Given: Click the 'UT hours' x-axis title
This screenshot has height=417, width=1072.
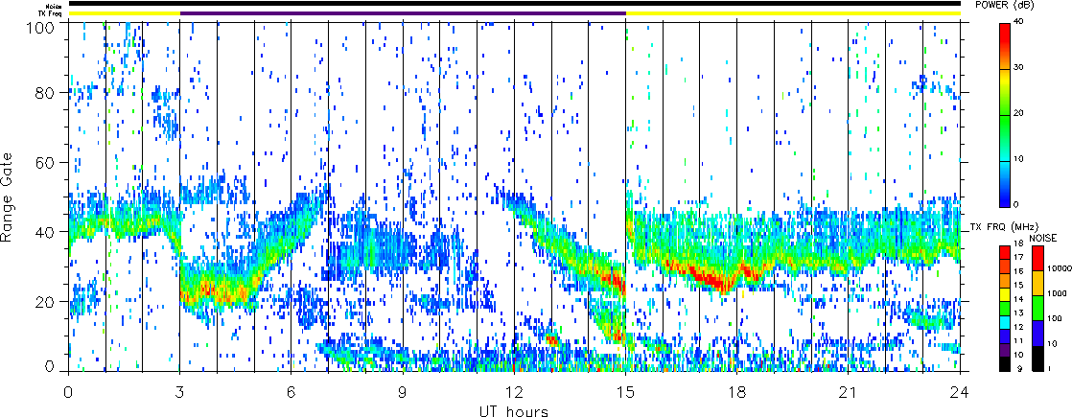Looking at the screenshot, I should point(513,410).
